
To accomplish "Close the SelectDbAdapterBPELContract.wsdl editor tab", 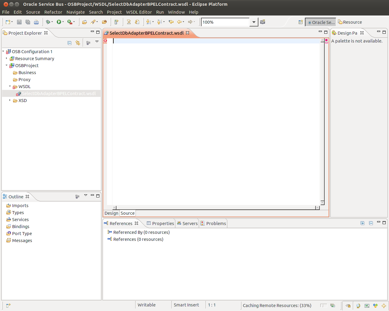I will [x=188, y=33].
